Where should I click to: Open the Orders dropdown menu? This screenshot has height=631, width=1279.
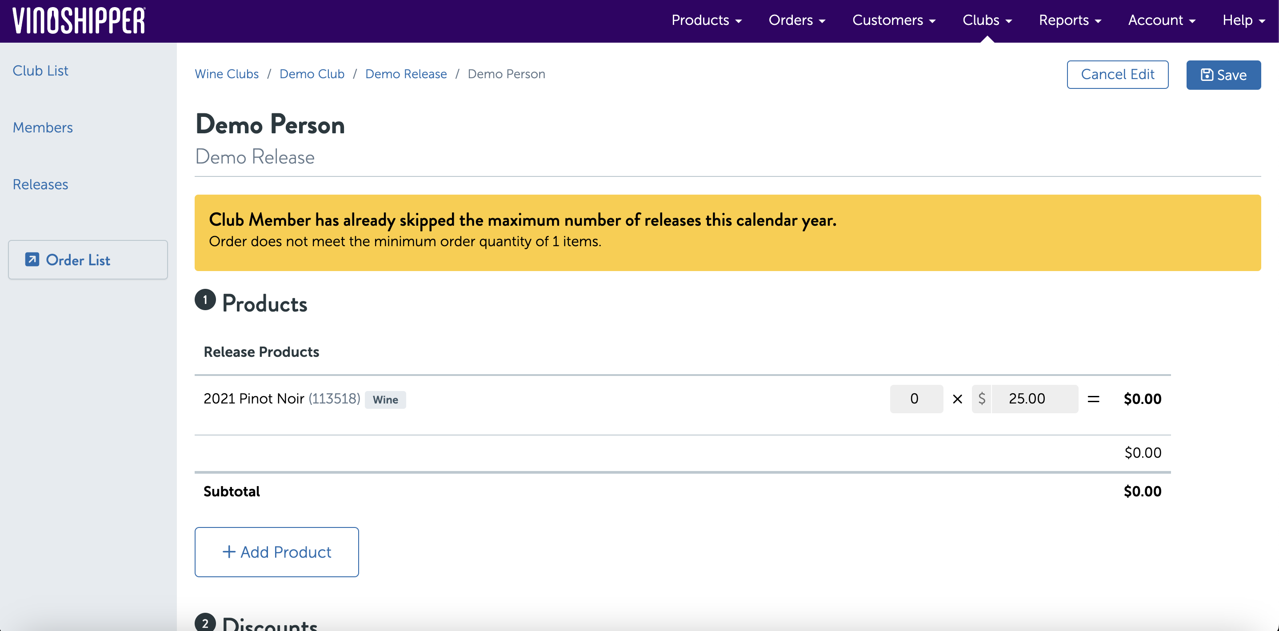click(796, 20)
